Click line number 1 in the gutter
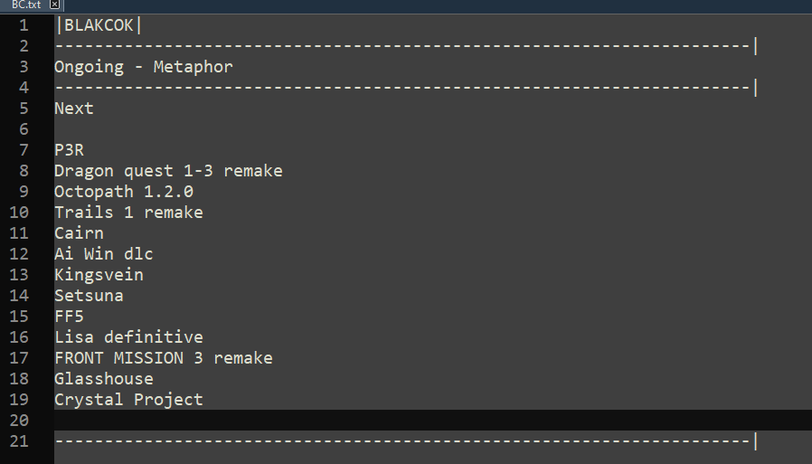The height and width of the screenshot is (464, 812). click(24, 25)
